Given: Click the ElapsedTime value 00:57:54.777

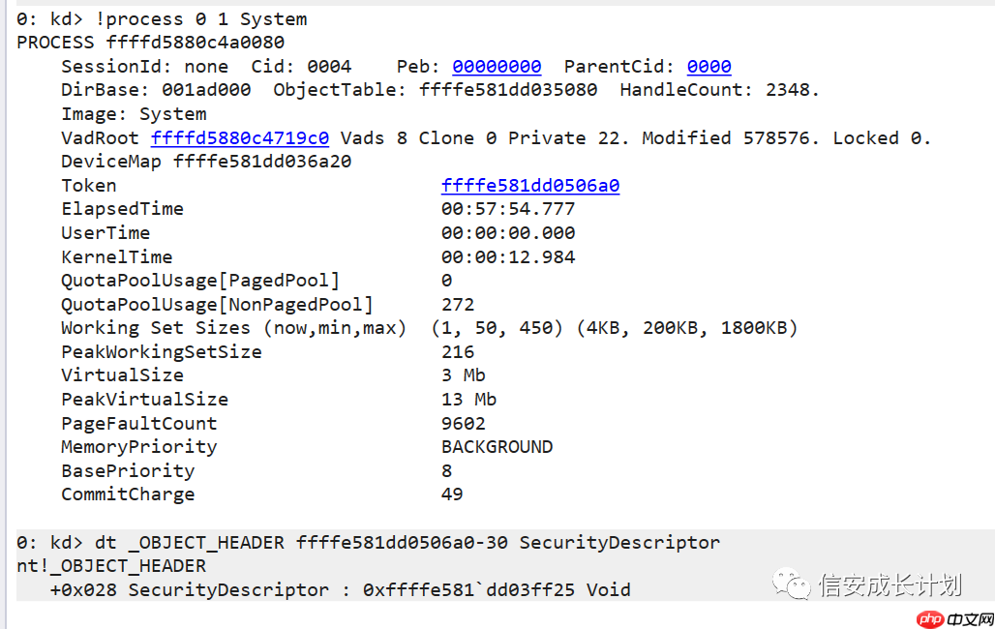Looking at the screenshot, I should [508, 209].
